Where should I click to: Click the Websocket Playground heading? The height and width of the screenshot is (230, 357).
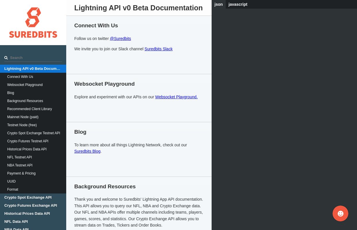tap(105, 84)
